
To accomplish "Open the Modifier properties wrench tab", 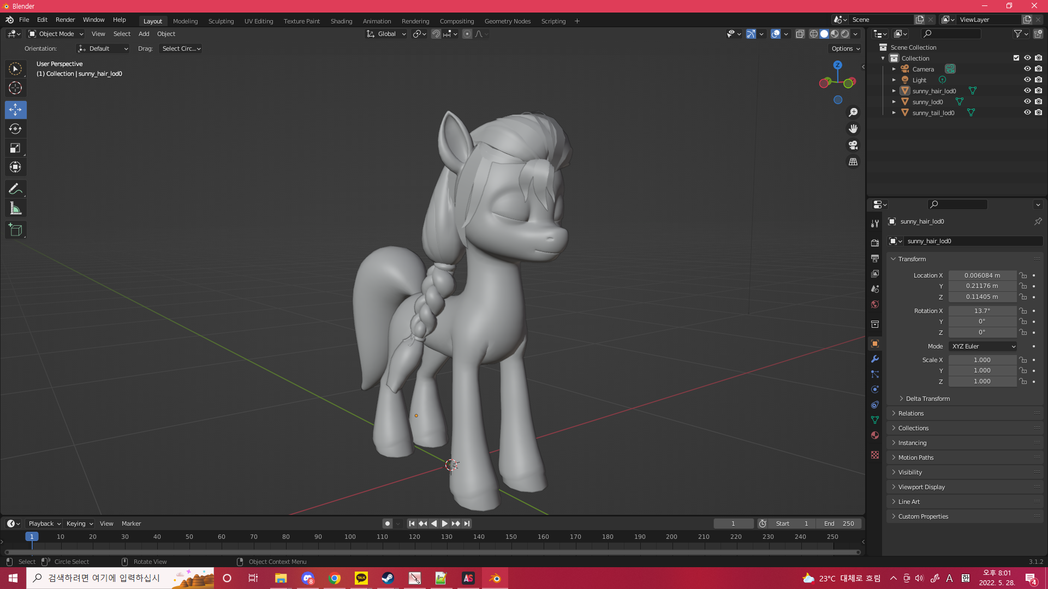I will tap(875, 359).
